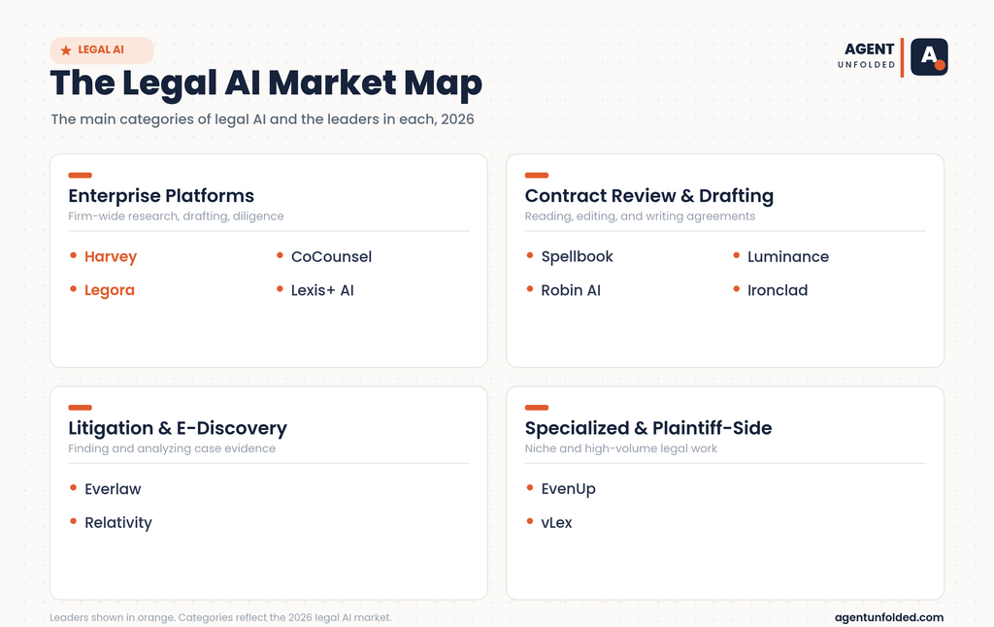Select Lexis+ AI entry
Screen dimensions: 994x627
(x=322, y=290)
